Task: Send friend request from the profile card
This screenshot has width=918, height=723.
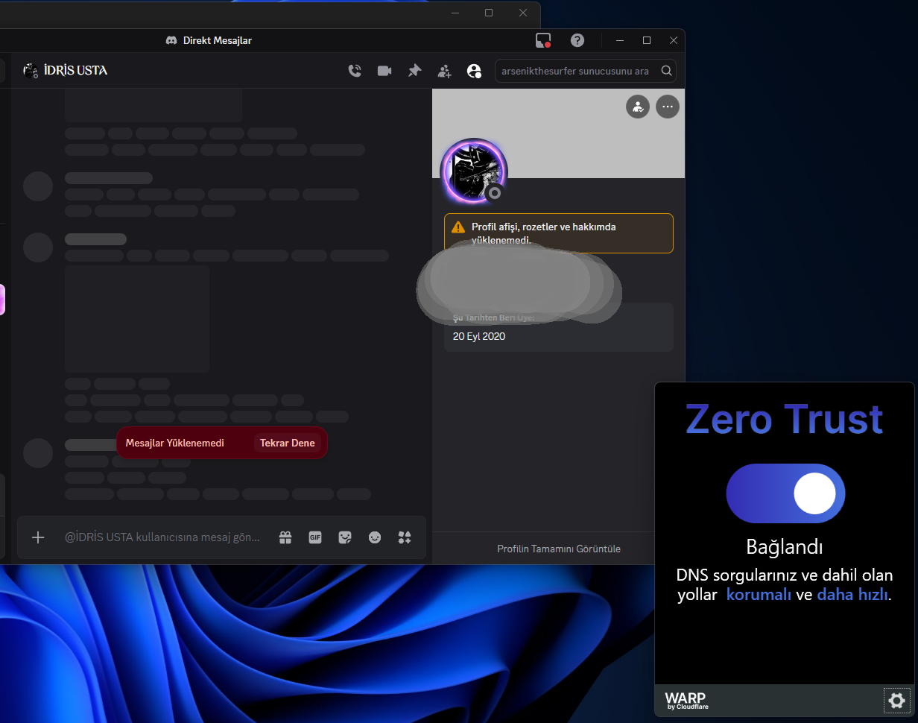Action: pos(638,107)
